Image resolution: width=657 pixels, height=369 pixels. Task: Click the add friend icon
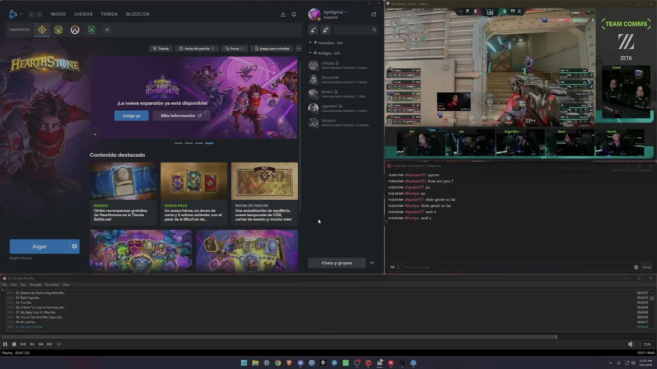313,30
